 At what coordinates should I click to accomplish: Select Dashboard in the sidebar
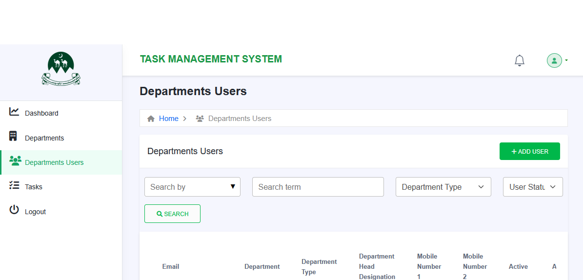point(41,113)
